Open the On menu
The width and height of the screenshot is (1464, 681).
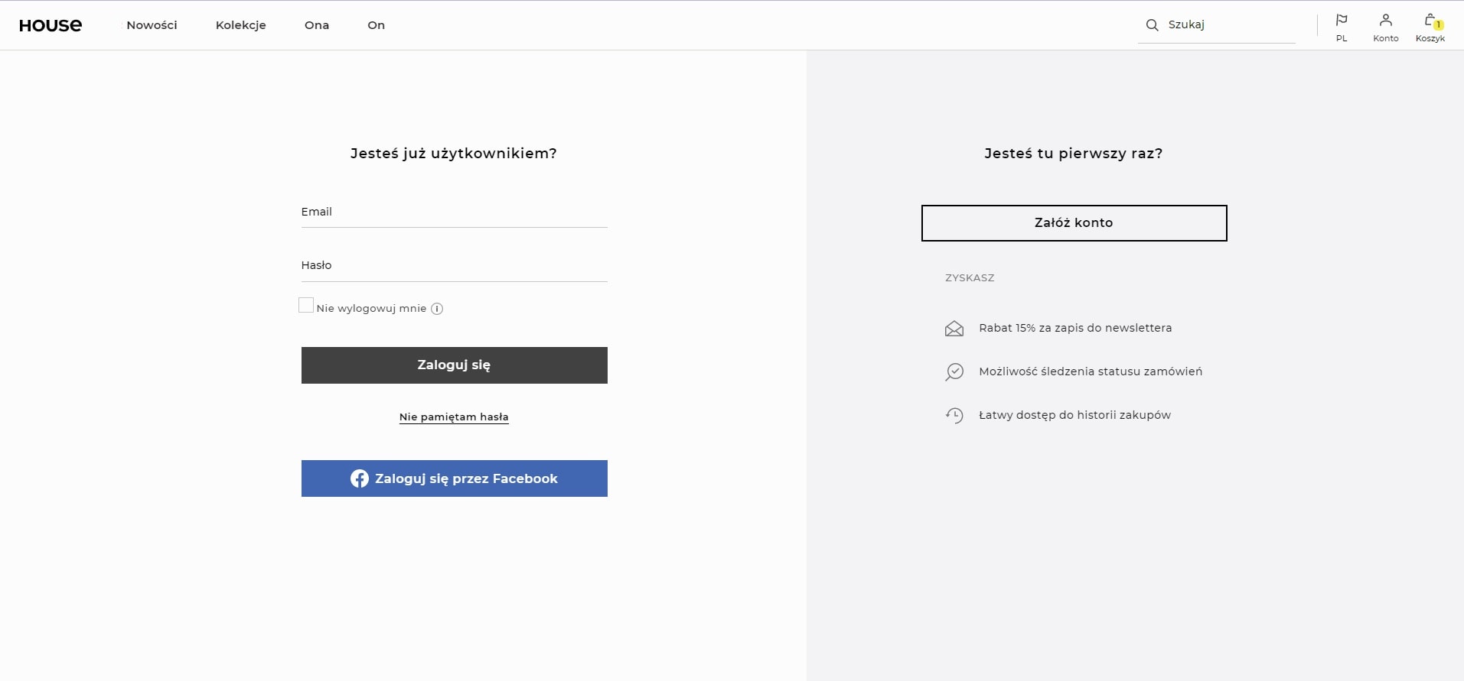[x=377, y=25]
